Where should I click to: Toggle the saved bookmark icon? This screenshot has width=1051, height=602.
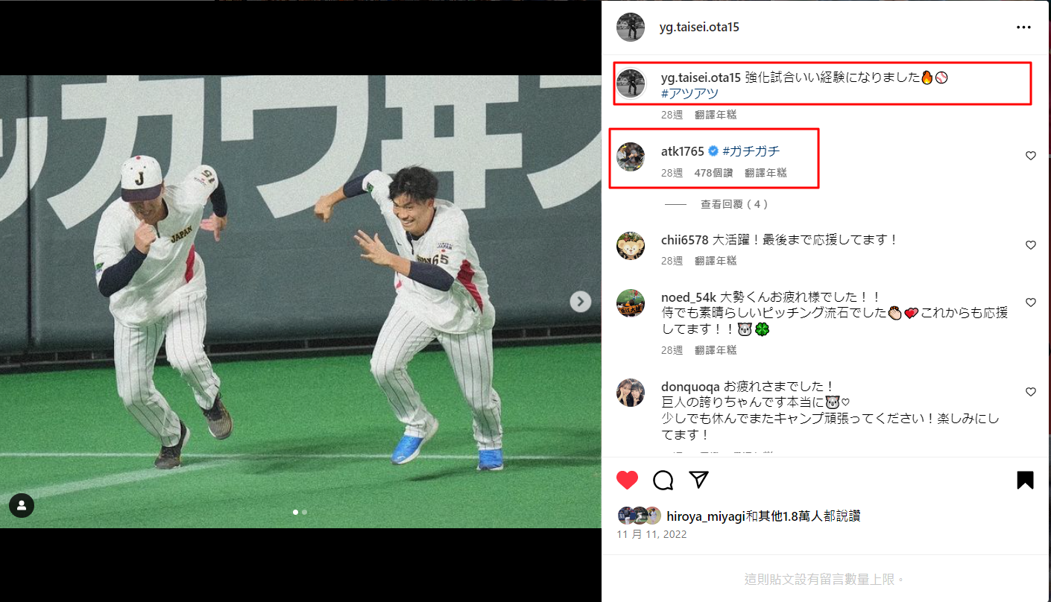point(1025,480)
